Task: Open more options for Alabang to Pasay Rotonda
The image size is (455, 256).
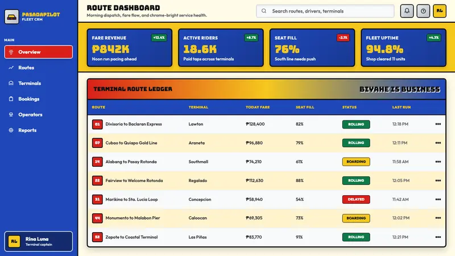Action: (x=438, y=162)
